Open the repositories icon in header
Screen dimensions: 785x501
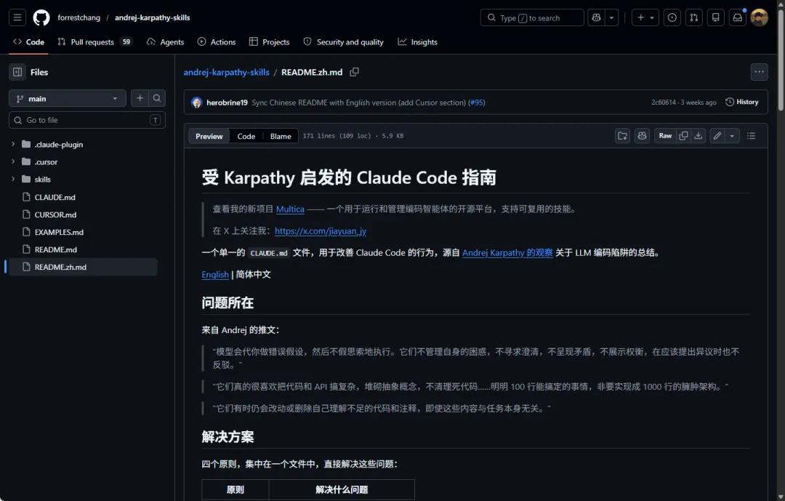click(716, 17)
